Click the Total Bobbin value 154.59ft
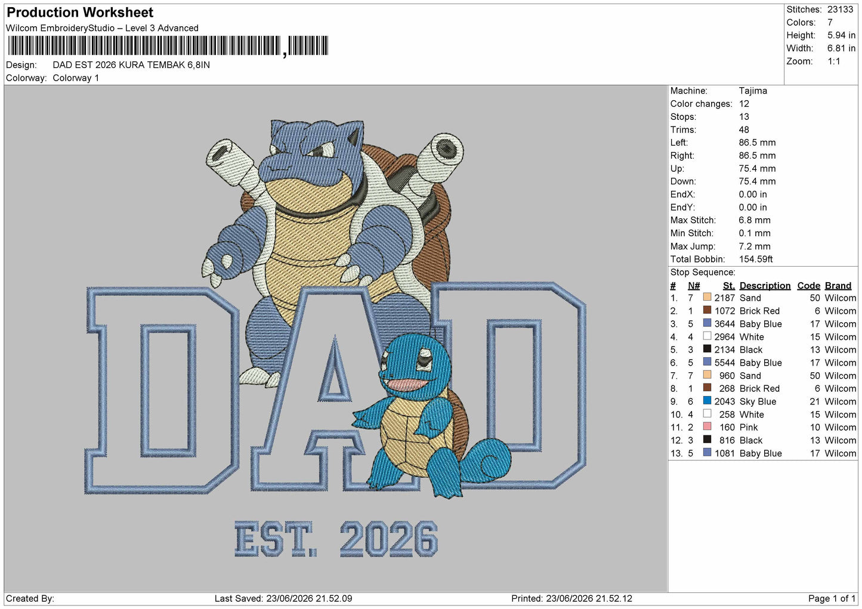This screenshot has height=609, width=862. pos(756,259)
